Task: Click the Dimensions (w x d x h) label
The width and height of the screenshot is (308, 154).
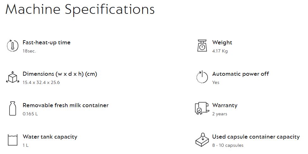Action: (60, 74)
